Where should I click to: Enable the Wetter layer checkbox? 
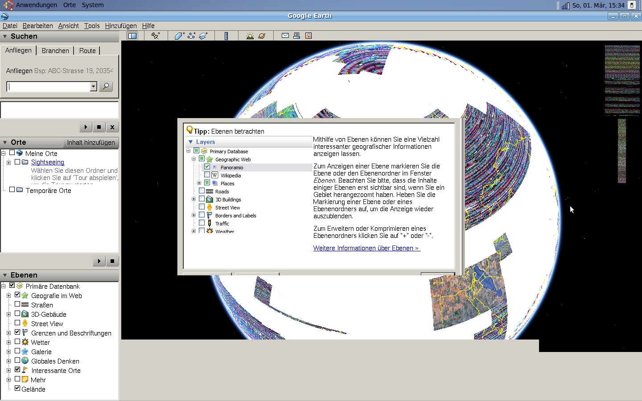click(17, 342)
